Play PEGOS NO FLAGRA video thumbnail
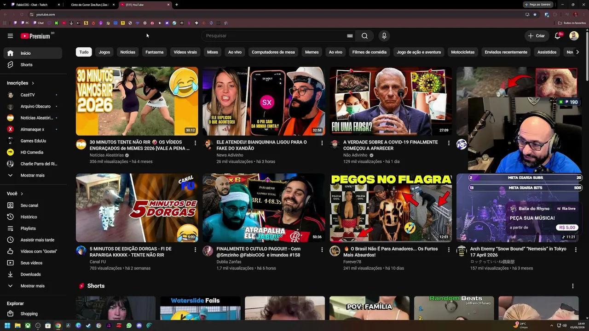Viewport: 589px width, 331px height. pyautogui.click(x=391, y=208)
